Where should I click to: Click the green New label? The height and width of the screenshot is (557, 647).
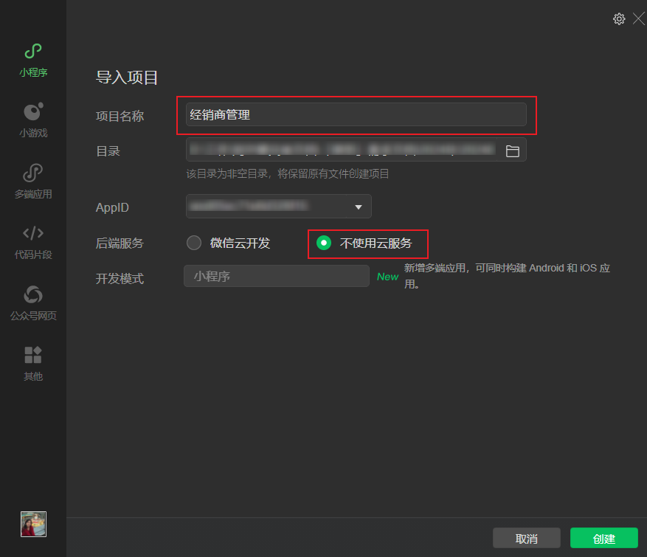tap(387, 277)
